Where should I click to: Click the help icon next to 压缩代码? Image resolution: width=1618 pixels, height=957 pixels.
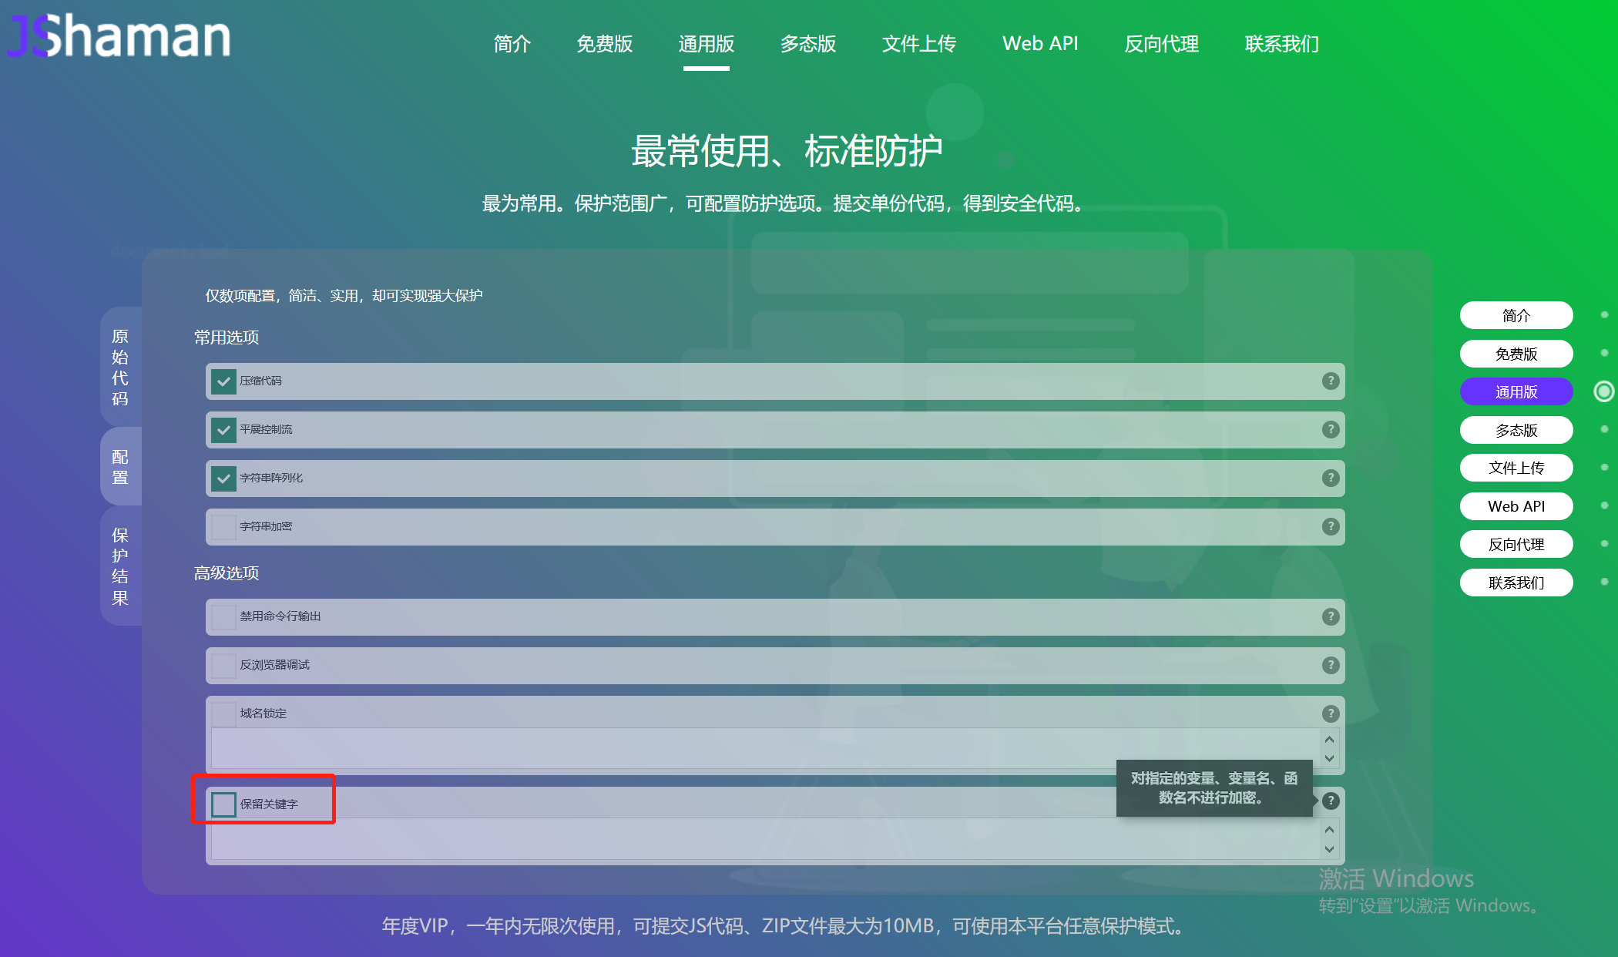[x=1331, y=381]
